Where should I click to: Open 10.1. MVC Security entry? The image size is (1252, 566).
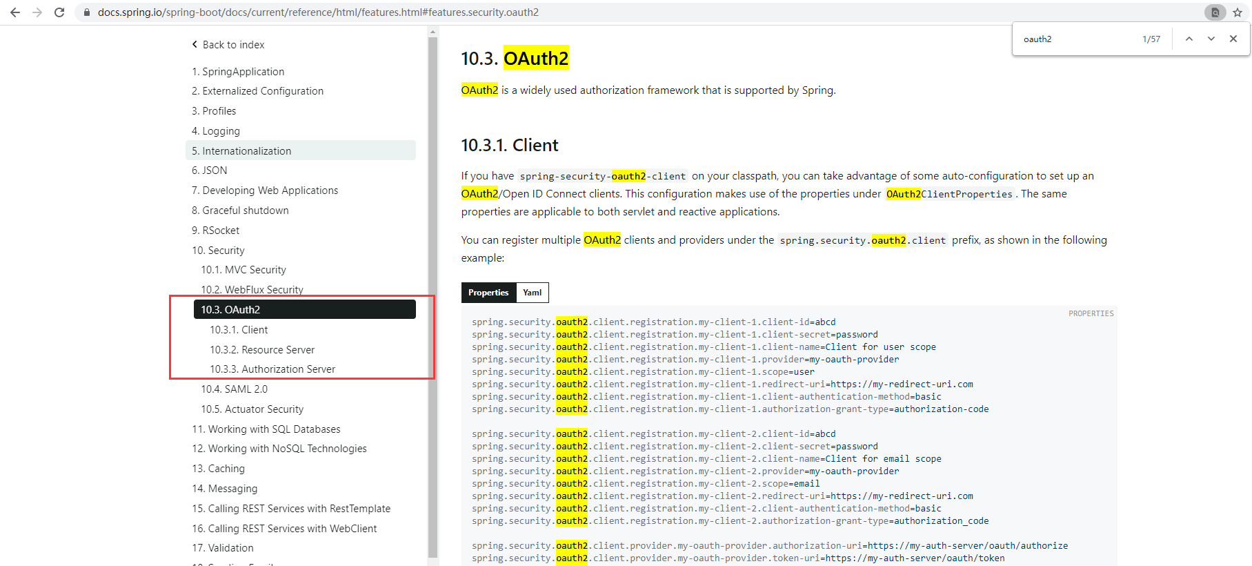coord(244,270)
